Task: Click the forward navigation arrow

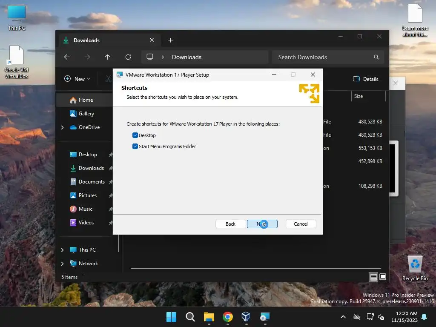Action: [x=87, y=57]
